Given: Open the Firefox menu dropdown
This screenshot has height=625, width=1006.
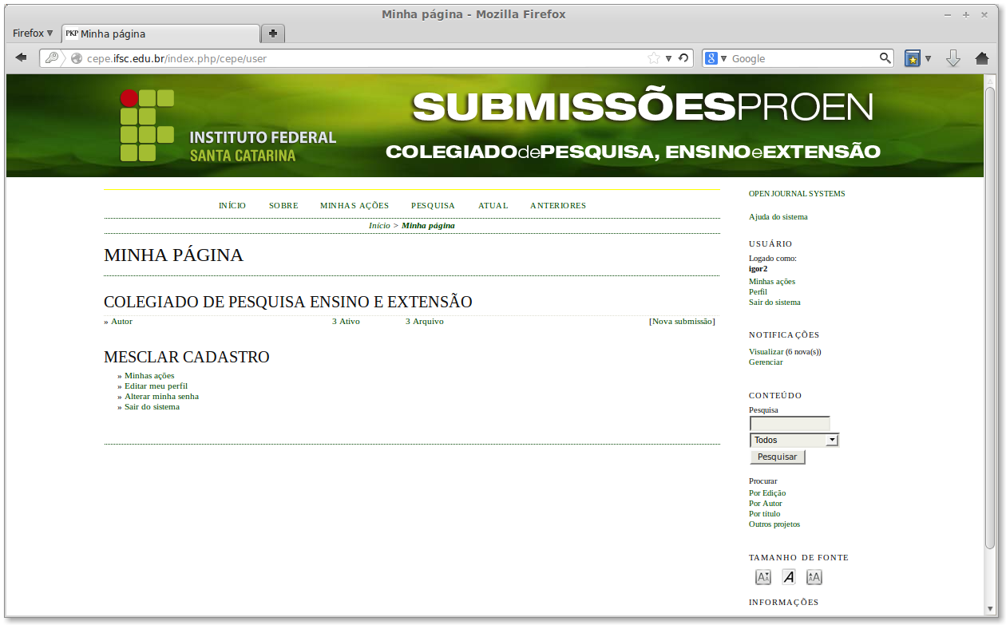Looking at the screenshot, I should [x=31, y=33].
